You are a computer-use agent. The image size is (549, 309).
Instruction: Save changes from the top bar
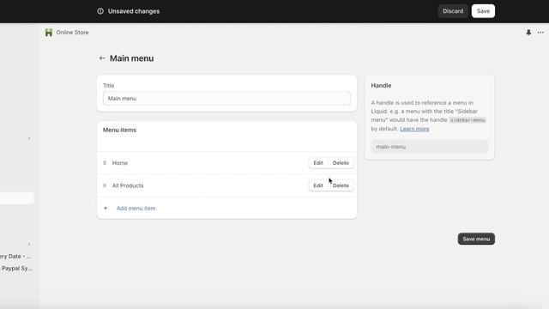483,11
